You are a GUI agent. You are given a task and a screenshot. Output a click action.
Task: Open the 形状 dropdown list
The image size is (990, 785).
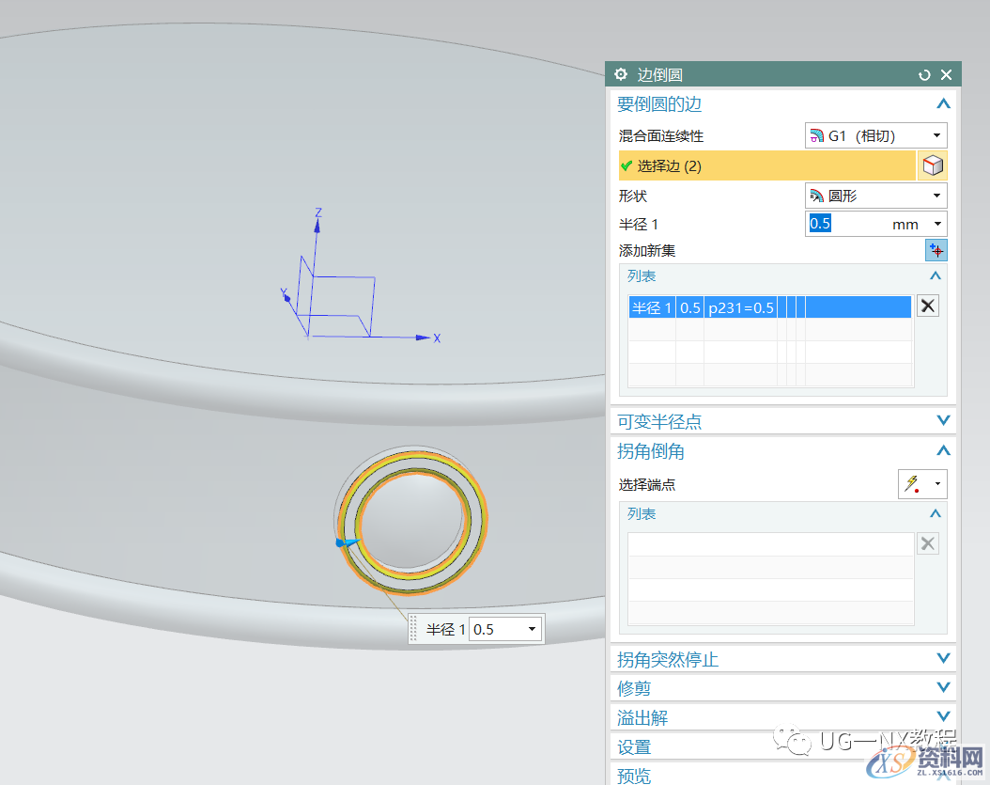pos(936,196)
